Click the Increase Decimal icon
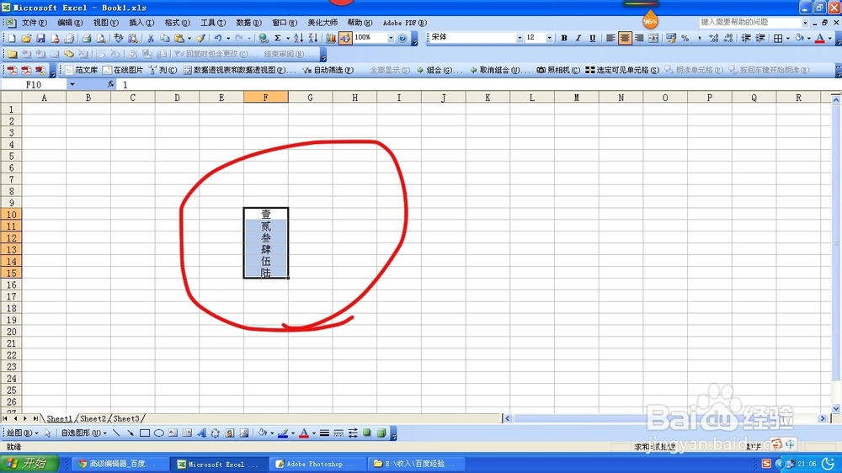This screenshot has width=842, height=473. [x=714, y=38]
